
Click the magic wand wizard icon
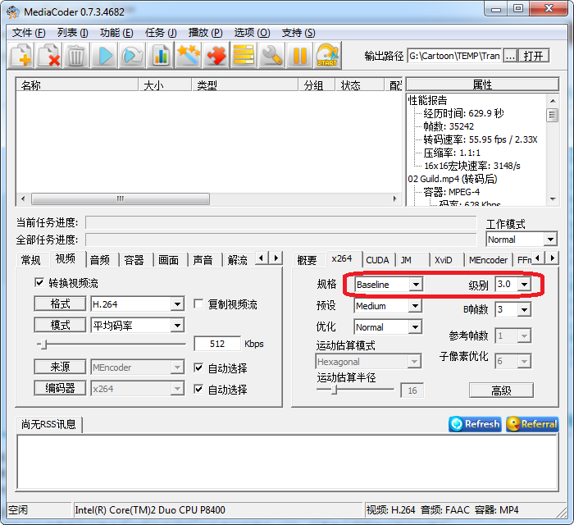point(188,56)
